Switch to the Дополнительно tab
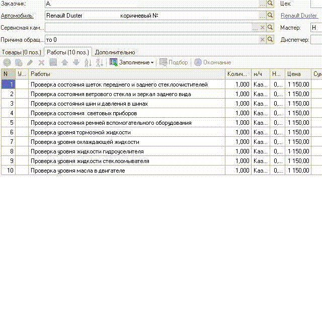Viewport: 322px width, 322px height. (x=115, y=52)
